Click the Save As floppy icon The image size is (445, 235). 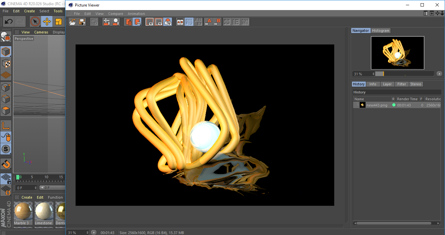pyautogui.click(x=82, y=22)
